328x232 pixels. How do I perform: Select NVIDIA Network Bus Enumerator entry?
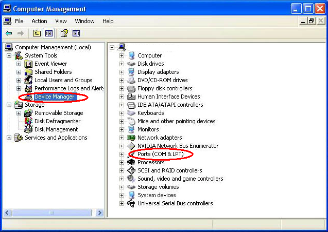point(178,146)
